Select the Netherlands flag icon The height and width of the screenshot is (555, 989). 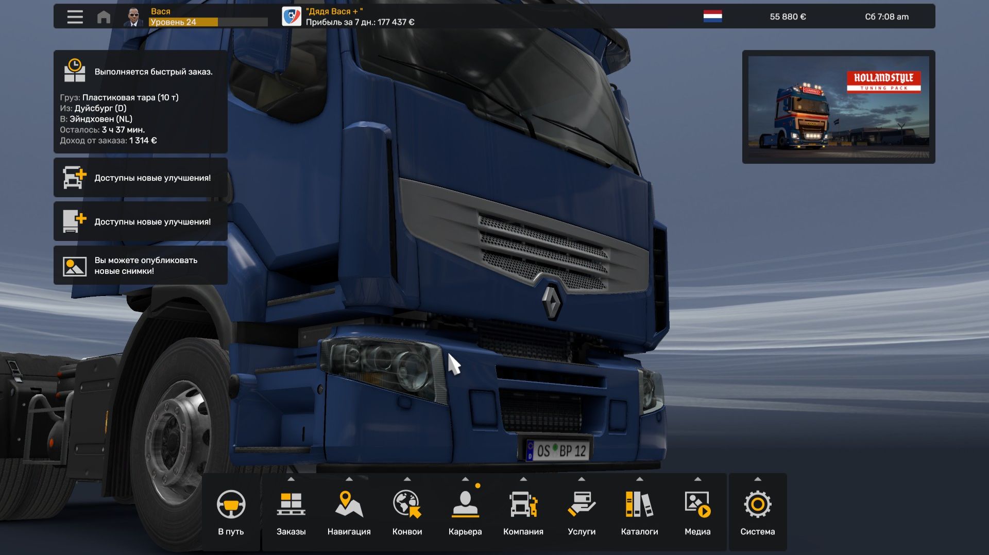coord(712,16)
